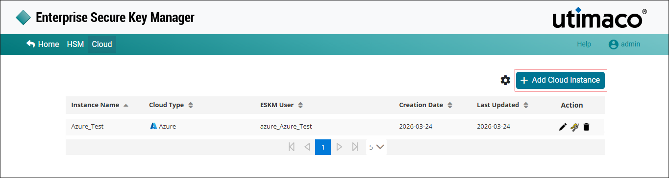669x178 pixels.
Task: Click the Azure_Test instance name cell
Action: [x=87, y=127]
